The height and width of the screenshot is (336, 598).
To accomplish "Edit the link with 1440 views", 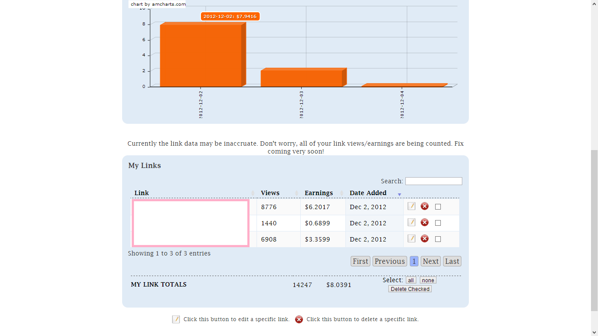I will (412, 222).
